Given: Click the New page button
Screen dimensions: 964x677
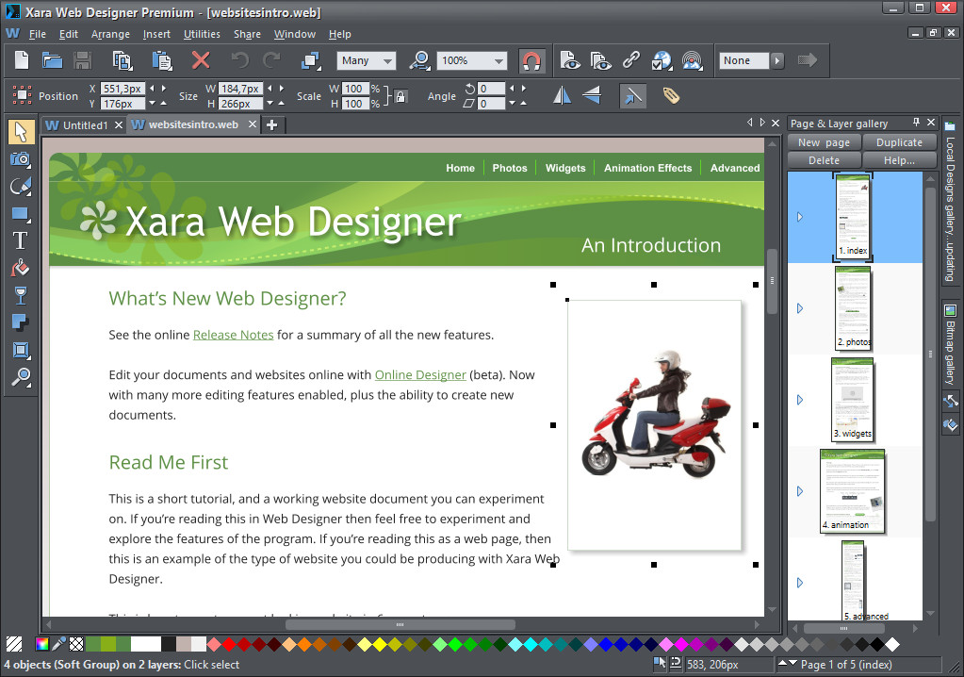Looking at the screenshot, I should (824, 142).
